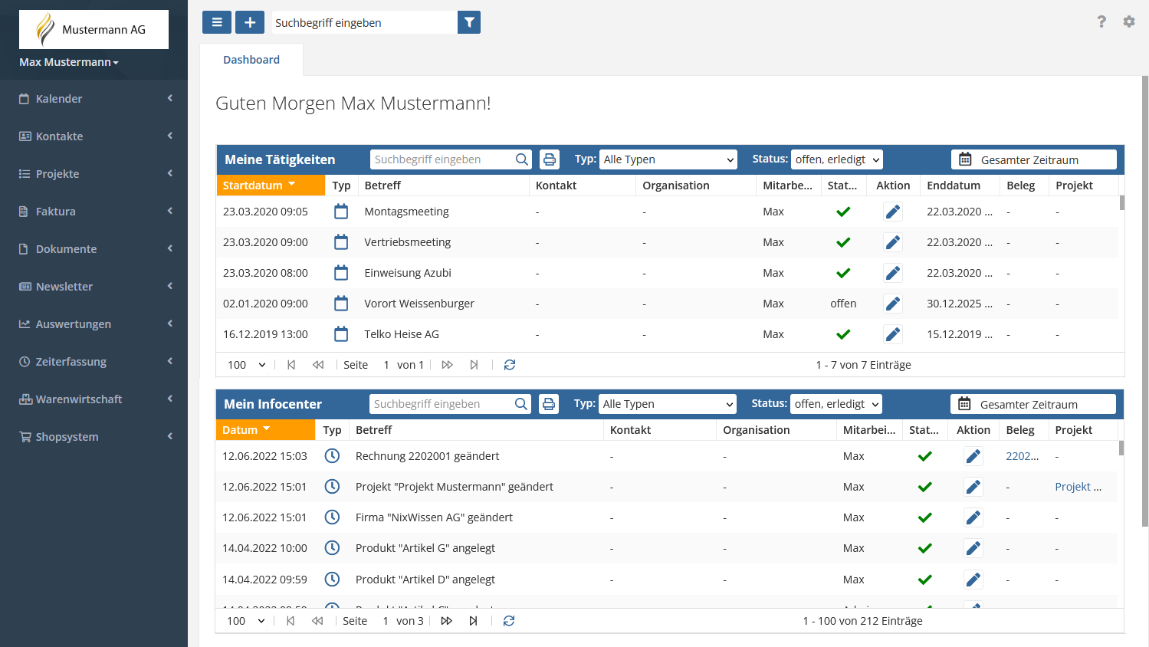The height and width of the screenshot is (647, 1149).
Task: Refresh the Meine Tätigkeiten table
Action: 510,365
